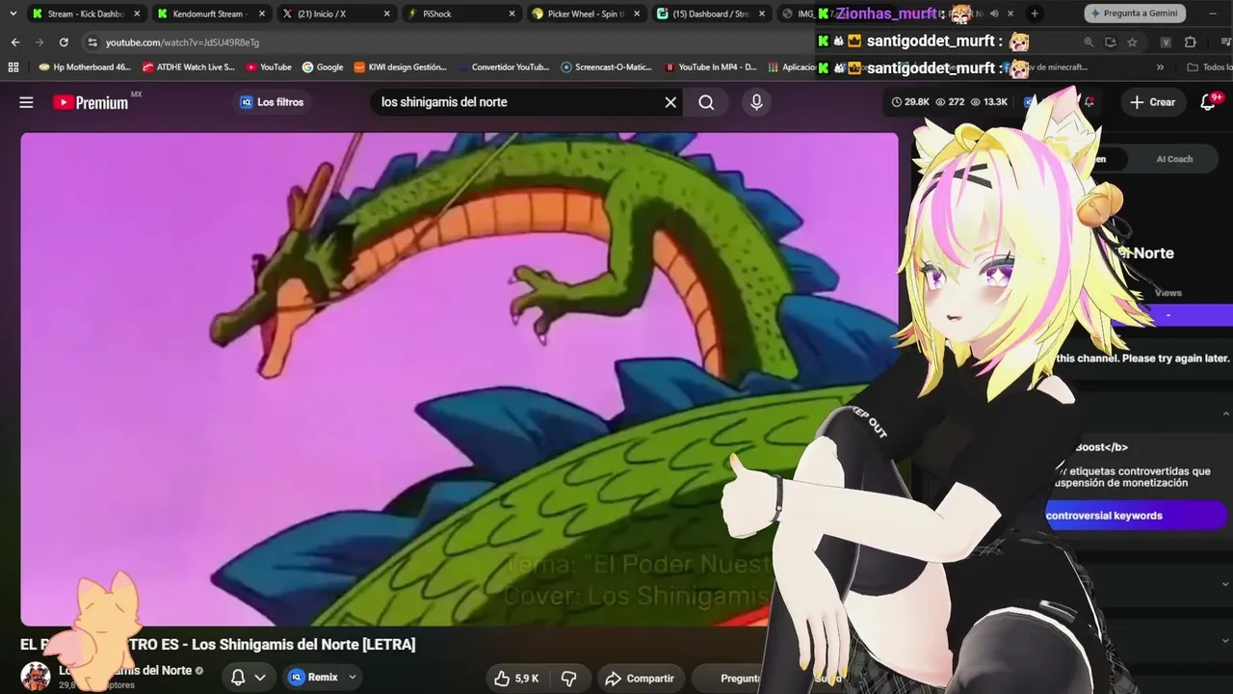Screen dimensions: 1233x694
Task: Like the video with 5,9 K likes
Action: click(515, 678)
